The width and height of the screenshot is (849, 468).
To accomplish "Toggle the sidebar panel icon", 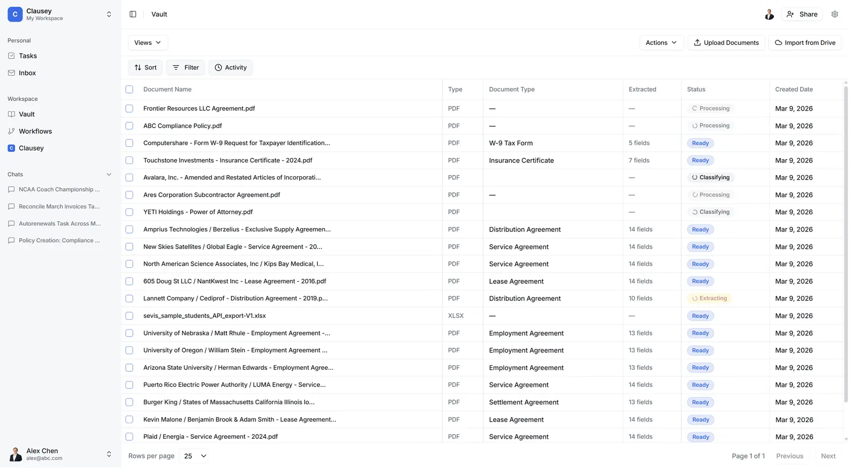I will point(133,14).
